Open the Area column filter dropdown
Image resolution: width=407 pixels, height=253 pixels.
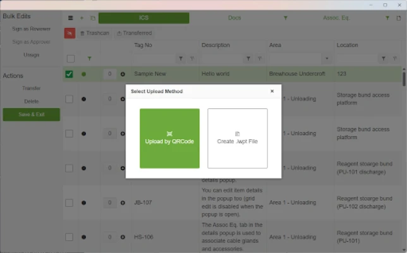point(327,59)
